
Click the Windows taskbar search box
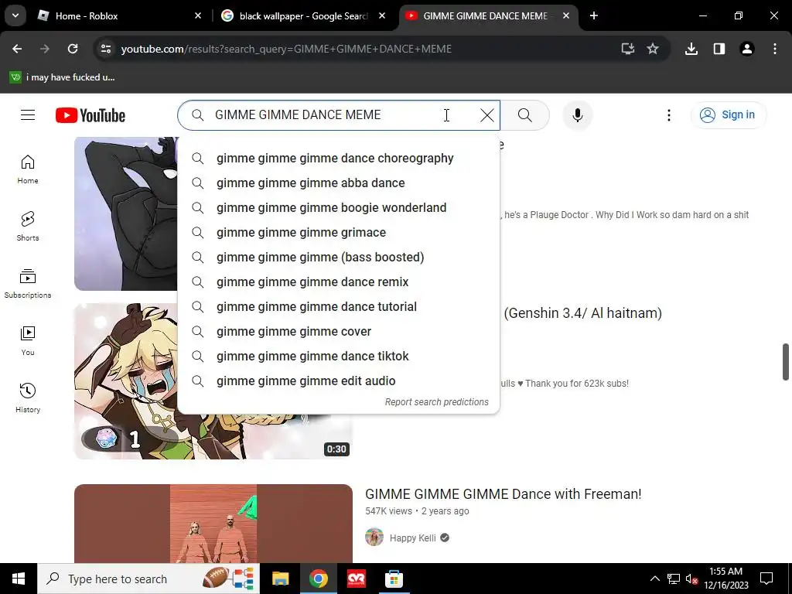click(148, 579)
